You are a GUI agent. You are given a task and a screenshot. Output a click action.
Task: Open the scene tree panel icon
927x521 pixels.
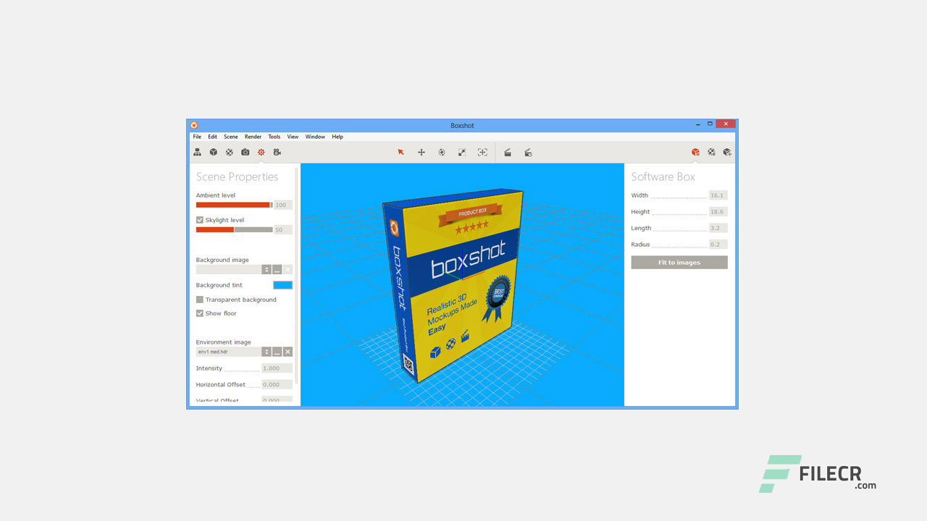(197, 152)
